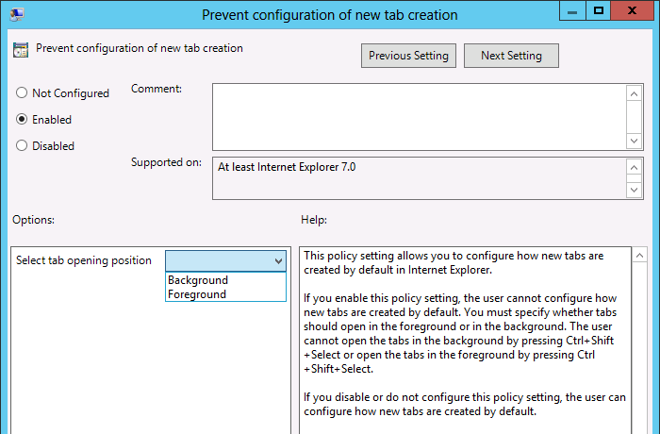Maximize the policy setting window
Viewport: 660px width, 434px height.
pyautogui.click(x=597, y=12)
